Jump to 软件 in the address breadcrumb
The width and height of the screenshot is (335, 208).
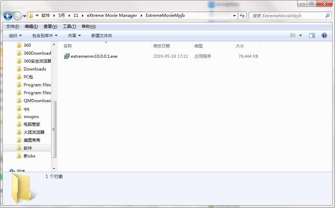(x=46, y=15)
